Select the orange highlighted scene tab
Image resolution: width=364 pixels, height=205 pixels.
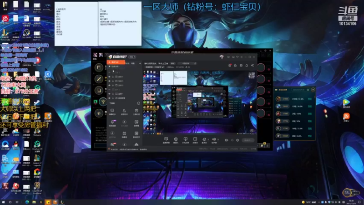click(x=116, y=62)
